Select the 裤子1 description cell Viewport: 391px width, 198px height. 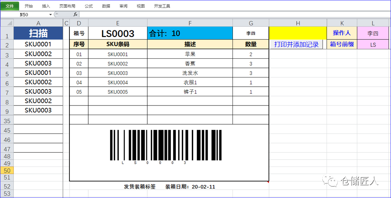coord(190,92)
